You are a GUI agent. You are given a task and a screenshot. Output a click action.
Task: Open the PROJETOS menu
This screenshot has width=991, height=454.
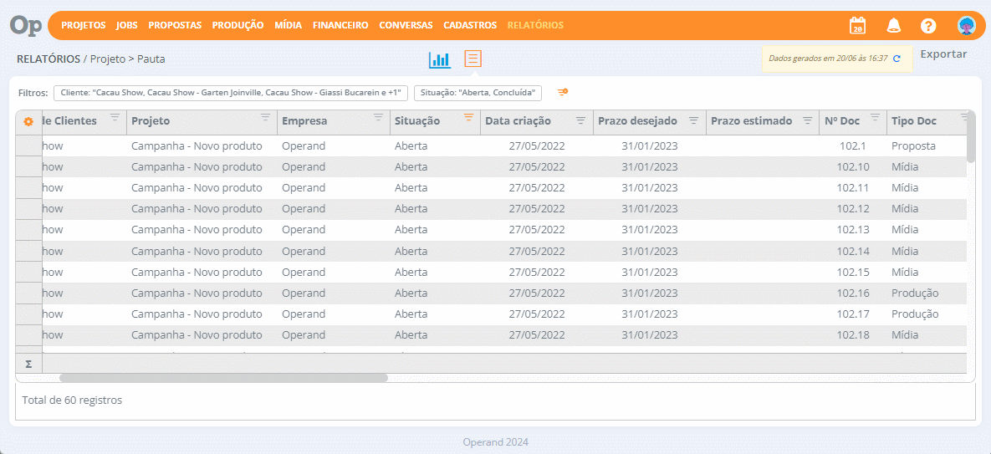[84, 26]
